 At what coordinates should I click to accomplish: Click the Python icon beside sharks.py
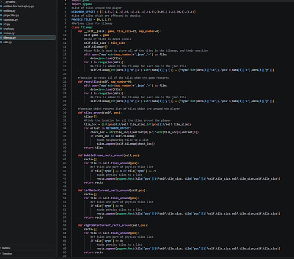(1, 29)
